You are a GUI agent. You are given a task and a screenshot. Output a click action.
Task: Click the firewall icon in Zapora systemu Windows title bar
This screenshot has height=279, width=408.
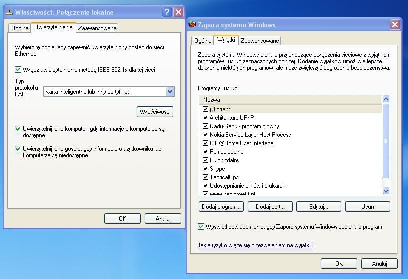click(x=192, y=24)
